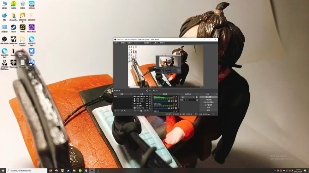Open Studio One 5 desktop shortcut
Image resolution: width=309 pixels, height=173 pixels.
14,41
